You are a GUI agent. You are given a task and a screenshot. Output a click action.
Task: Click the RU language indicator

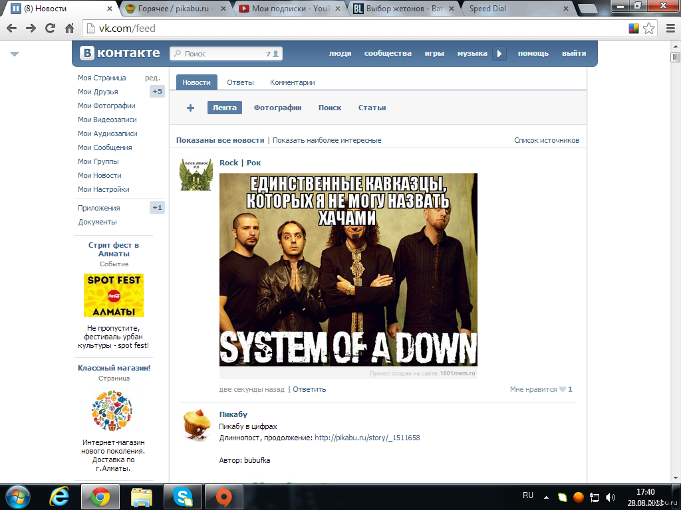[x=528, y=495]
